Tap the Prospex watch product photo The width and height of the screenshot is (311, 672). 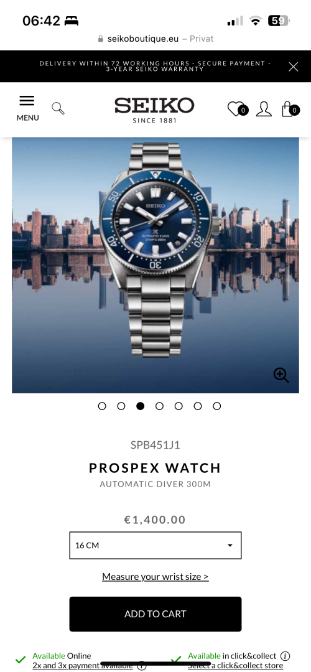pyautogui.click(x=155, y=265)
